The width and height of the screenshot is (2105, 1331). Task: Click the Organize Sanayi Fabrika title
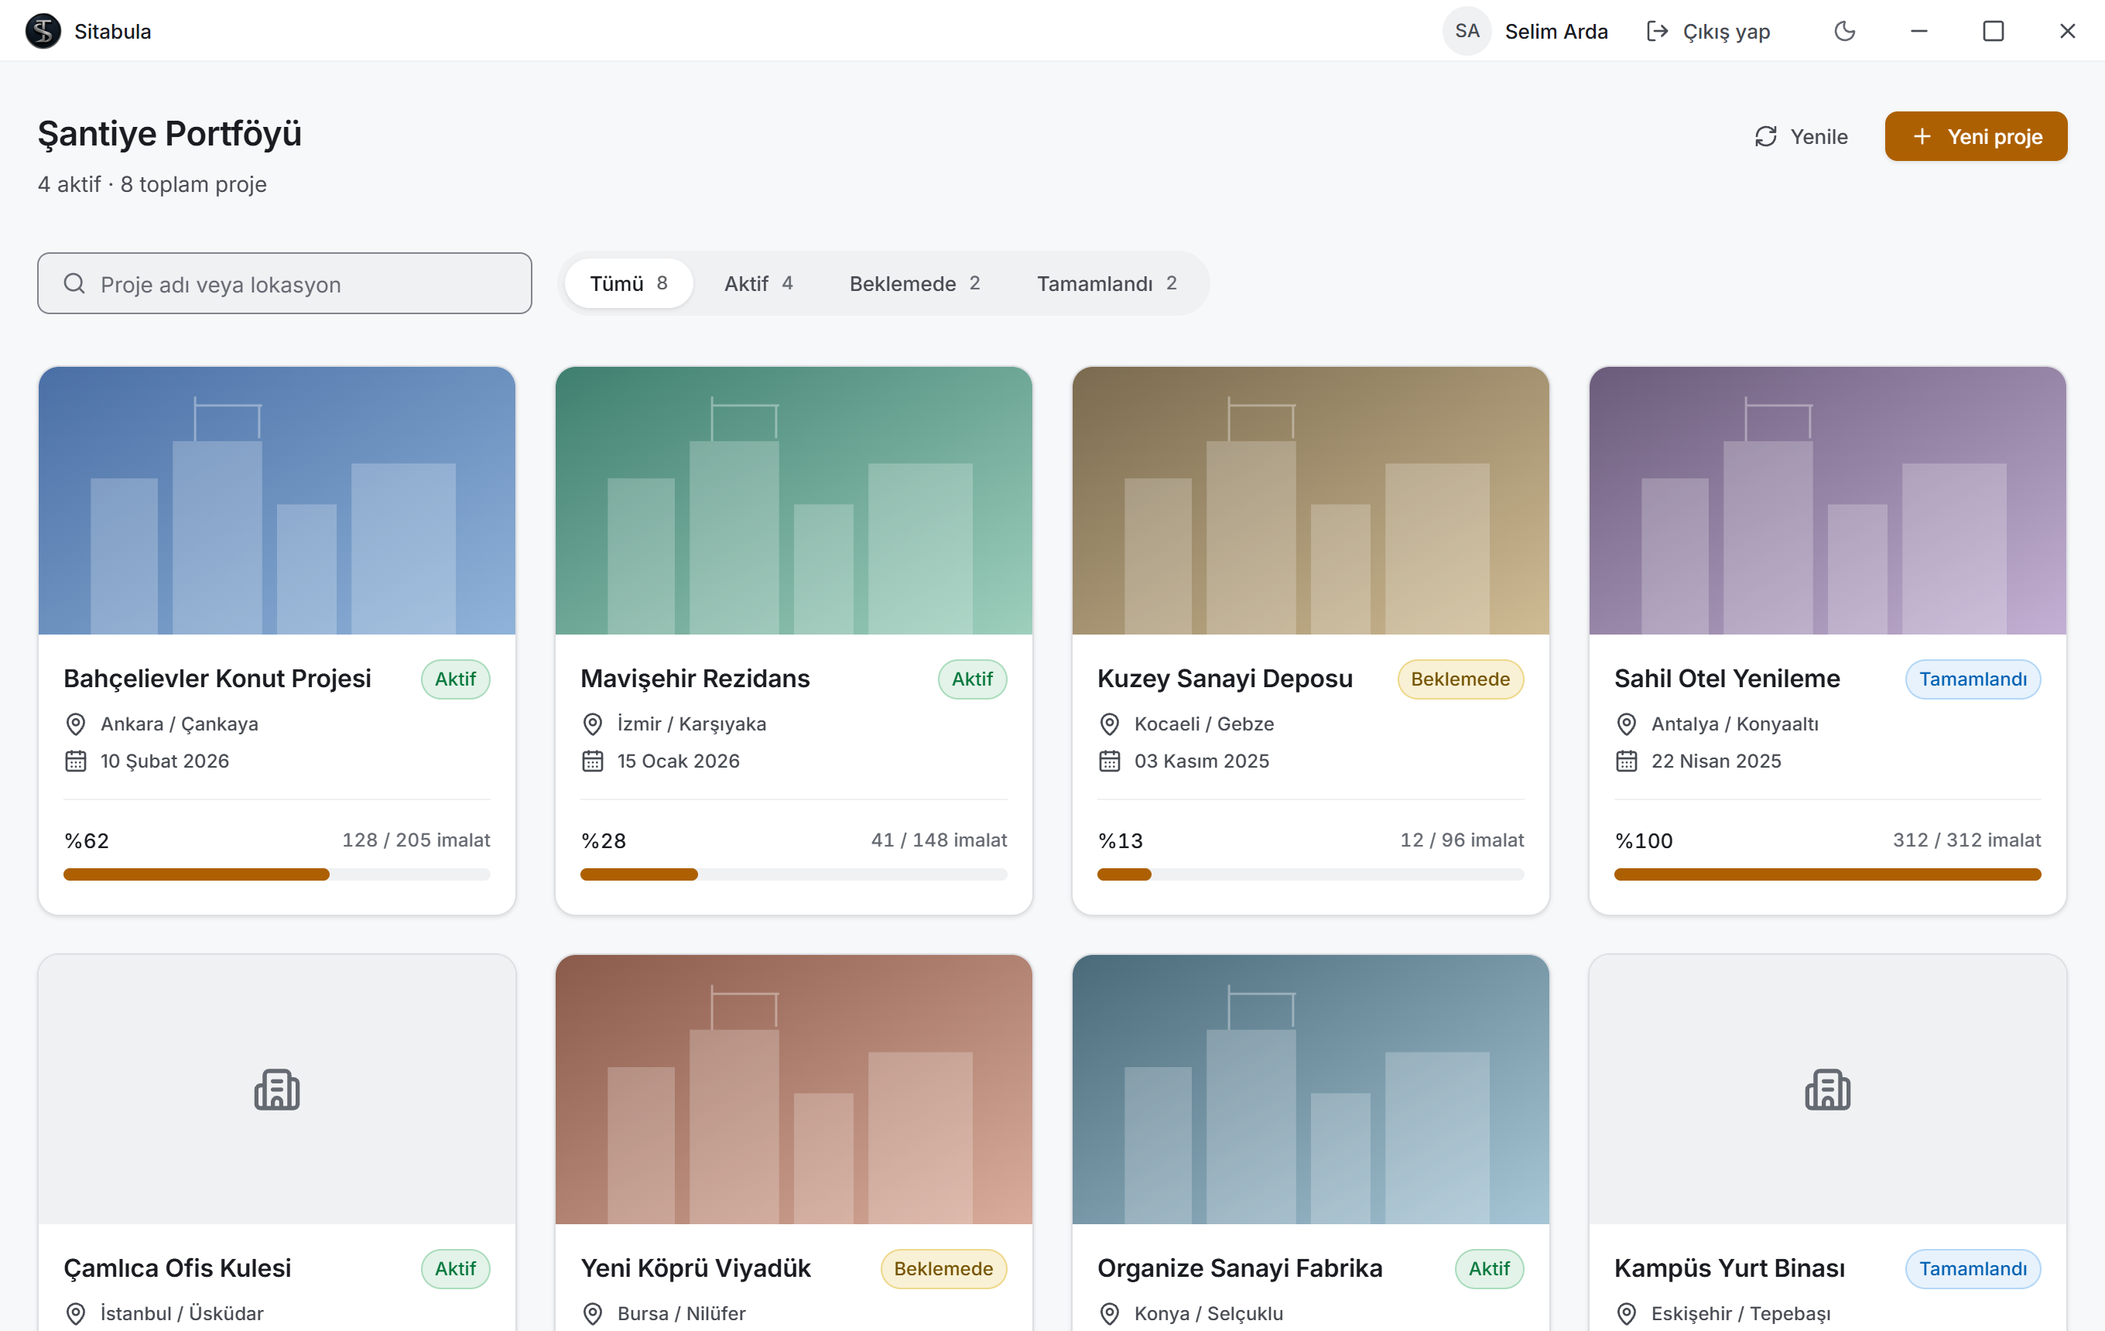[x=1240, y=1268]
